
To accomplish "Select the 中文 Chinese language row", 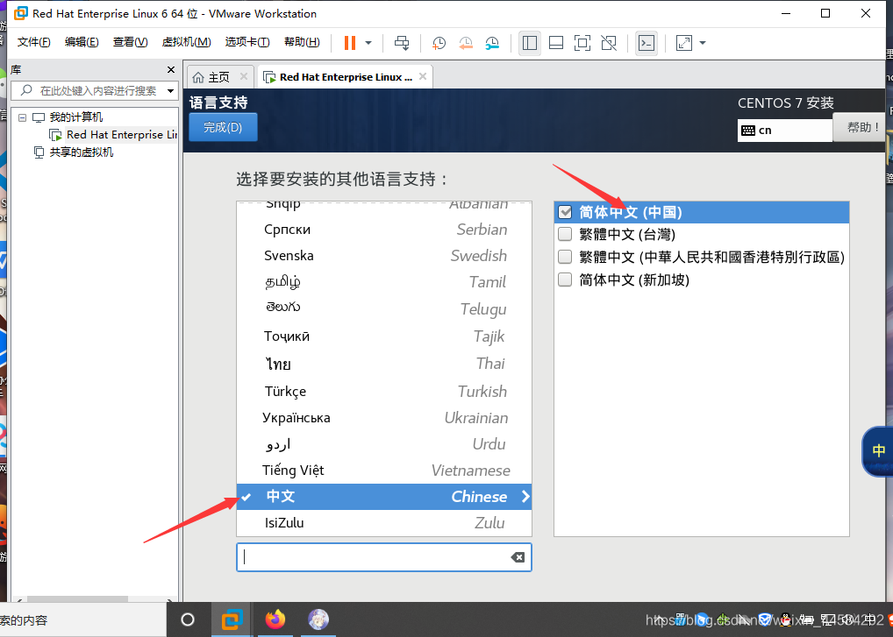I will click(384, 497).
